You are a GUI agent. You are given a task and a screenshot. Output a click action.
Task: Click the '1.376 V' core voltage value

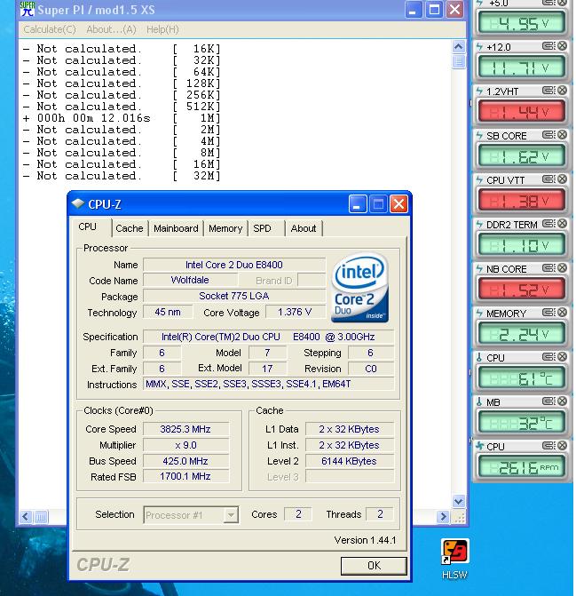pyautogui.click(x=295, y=312)
